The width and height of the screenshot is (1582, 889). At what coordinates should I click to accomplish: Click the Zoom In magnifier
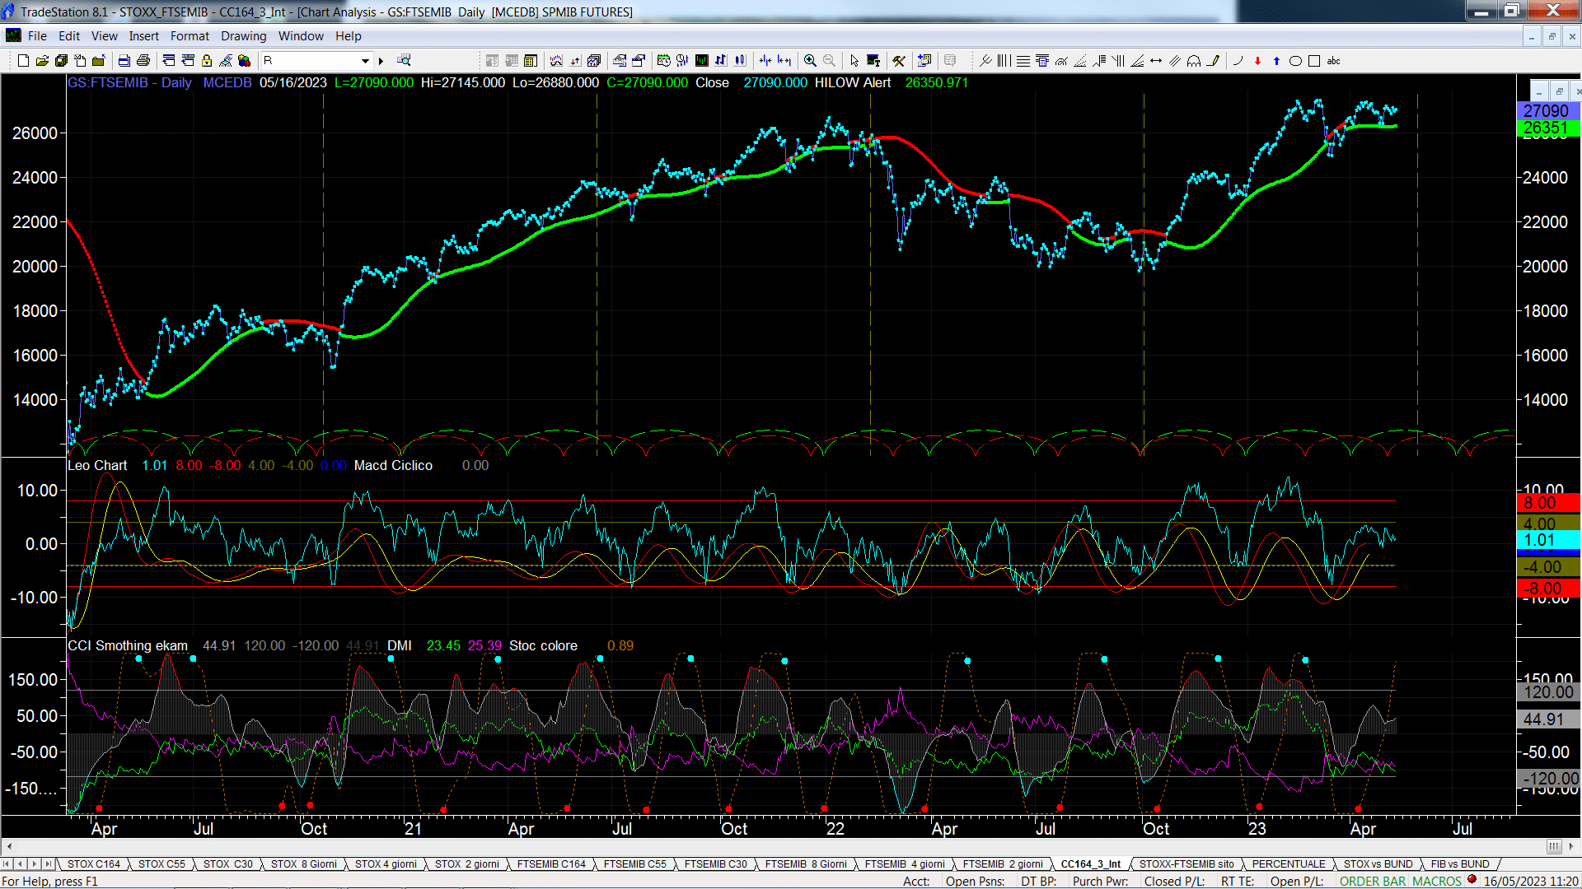click(810, 61)
